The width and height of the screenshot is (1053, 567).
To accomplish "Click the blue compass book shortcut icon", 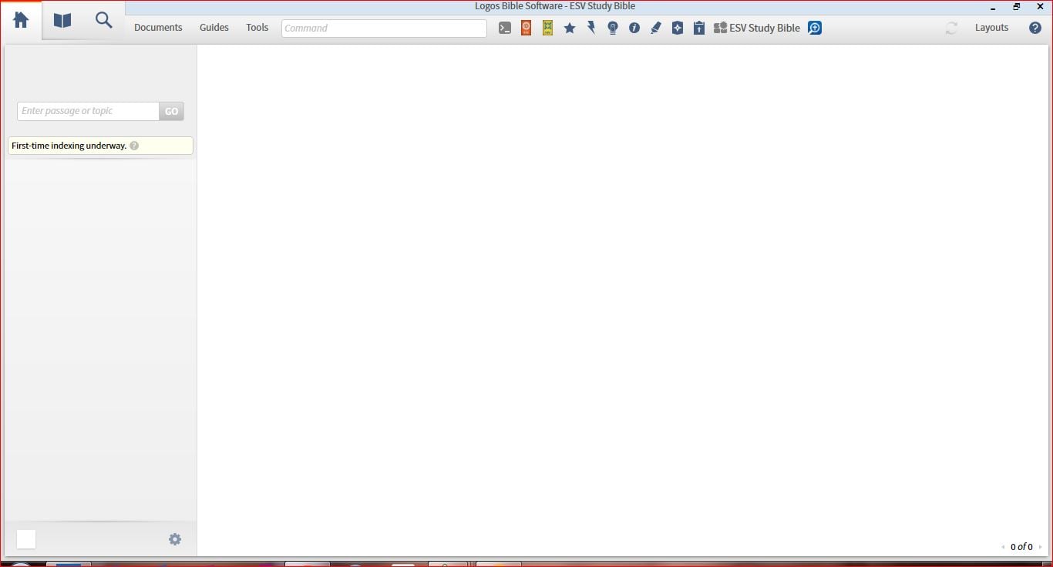I will coord(678,28).
